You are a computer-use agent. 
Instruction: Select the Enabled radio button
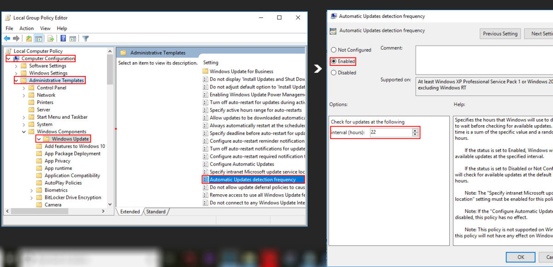pos(333,61)
